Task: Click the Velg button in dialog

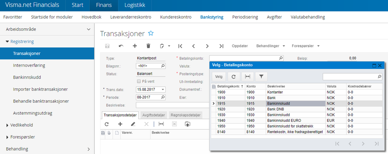Action: [x=219, y=77]
